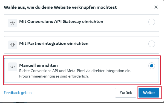
Task: Select the Conversions API Gateway radio button
Action: 152,22
